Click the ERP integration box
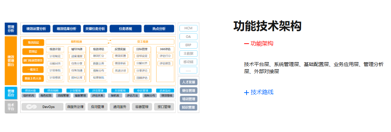 pyautogui.click(x=189, y=45)
